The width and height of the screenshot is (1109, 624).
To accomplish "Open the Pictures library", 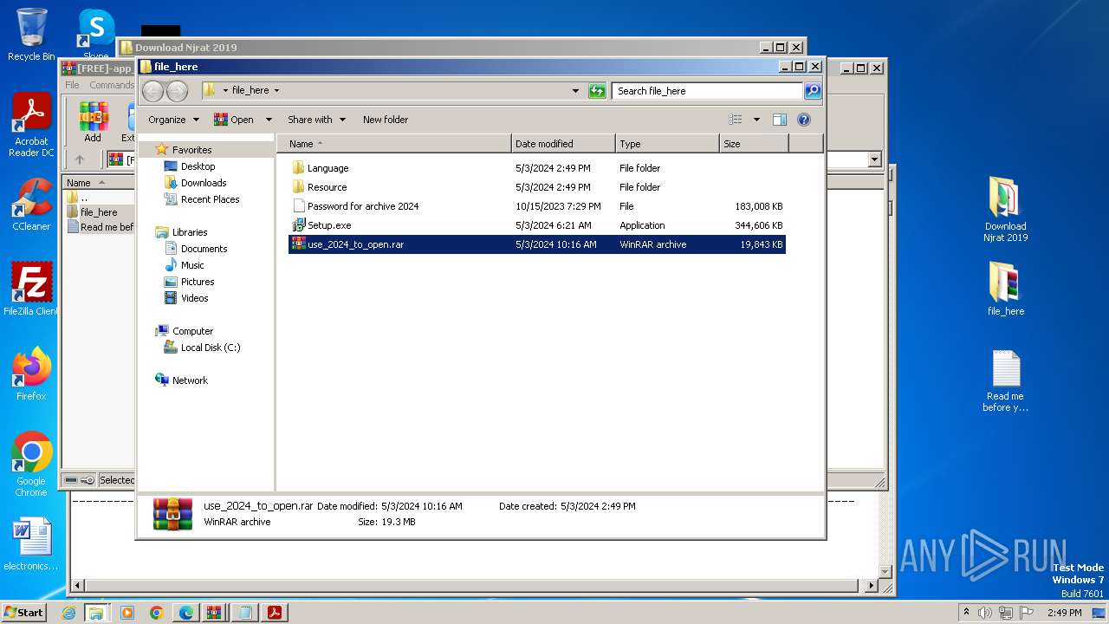I will pos(198,282).
